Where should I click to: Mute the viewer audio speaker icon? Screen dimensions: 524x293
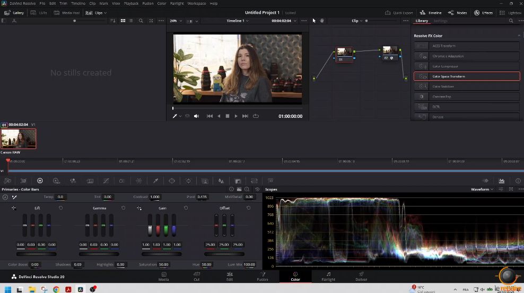coord(196,116)
